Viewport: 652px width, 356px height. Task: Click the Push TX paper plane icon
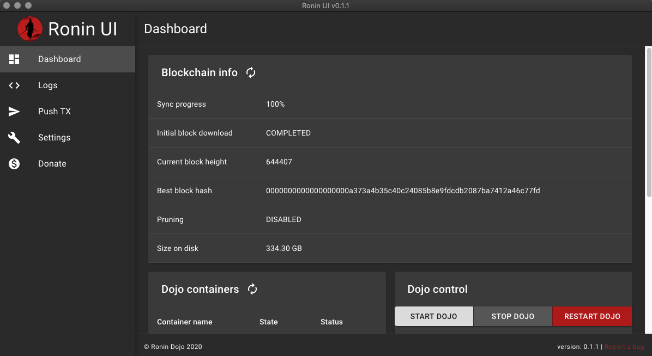pos(14,112)
